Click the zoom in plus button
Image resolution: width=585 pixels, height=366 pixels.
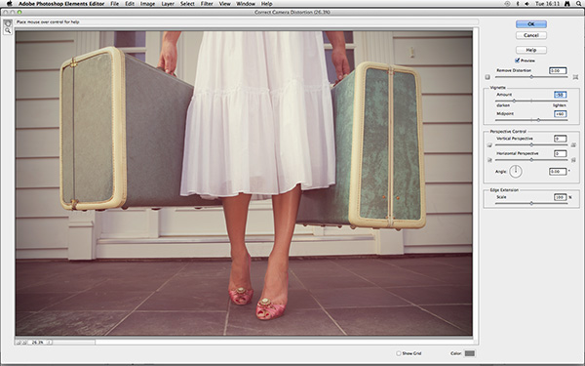23,343
